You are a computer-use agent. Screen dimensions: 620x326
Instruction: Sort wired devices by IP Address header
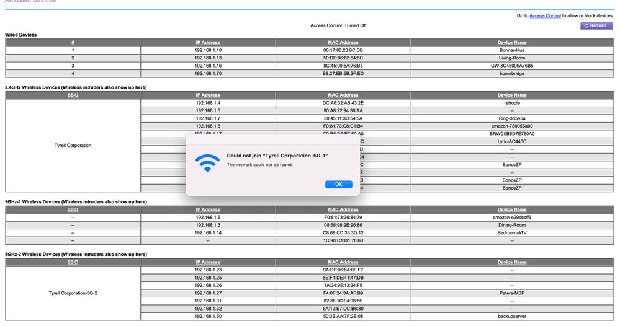(x=207, y=43)
